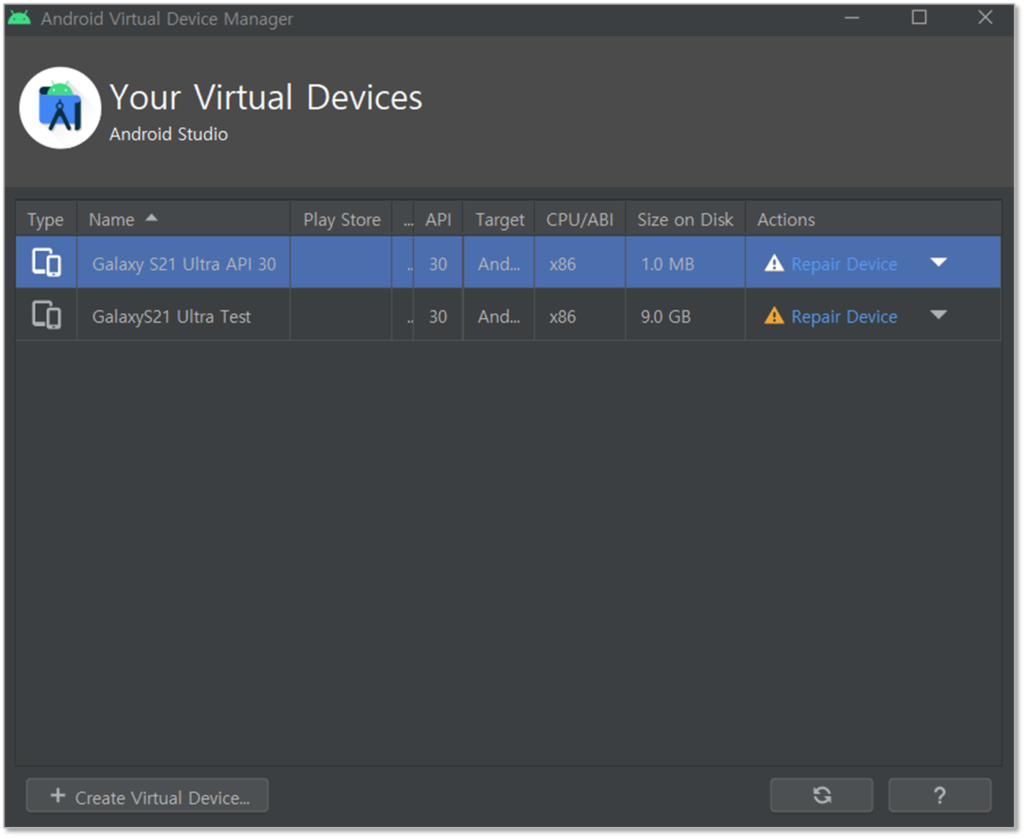The image size is (1025, 838).
Task: Click the And... target cell in the 1.0 MB row
Action: (x=499, y=264)
